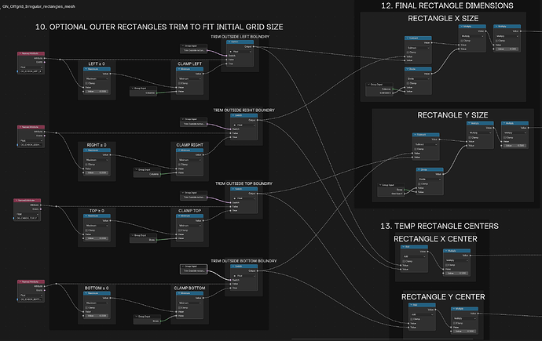Open Multiply operation dropdown in RECTANGLE Y CENTER

(465, 318)
